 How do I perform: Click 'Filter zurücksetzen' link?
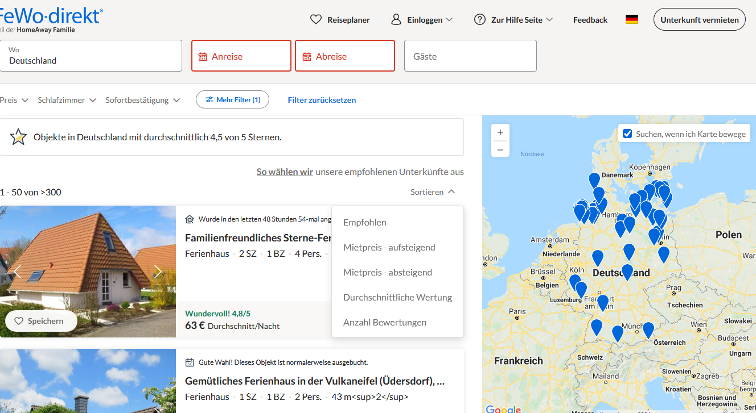pos(322,100)
